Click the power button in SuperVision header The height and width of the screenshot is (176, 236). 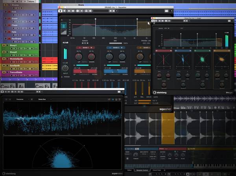pyautogui.click(x=2, y=92)
